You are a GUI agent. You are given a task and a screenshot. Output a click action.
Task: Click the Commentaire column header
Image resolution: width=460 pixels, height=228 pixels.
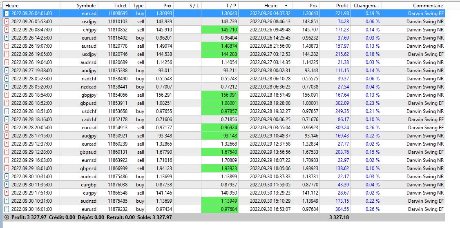pos(413,6)
